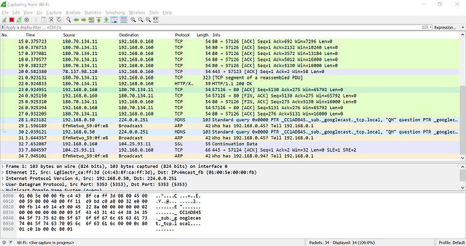Restart the current capture
This screenshot has height=246, width=466.
click(x=19, y=20)
